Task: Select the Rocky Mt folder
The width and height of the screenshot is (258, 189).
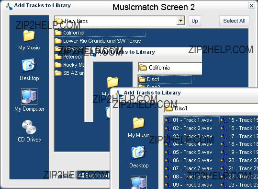Action: [x=69, y=65]
